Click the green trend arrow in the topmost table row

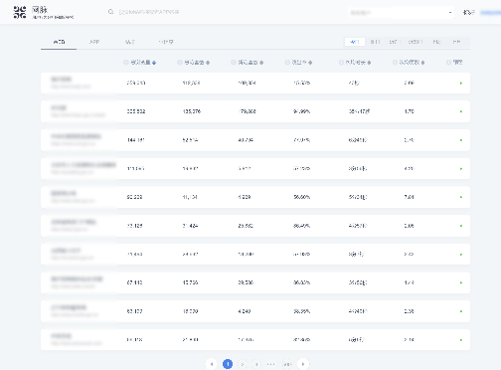coord(461,83)
